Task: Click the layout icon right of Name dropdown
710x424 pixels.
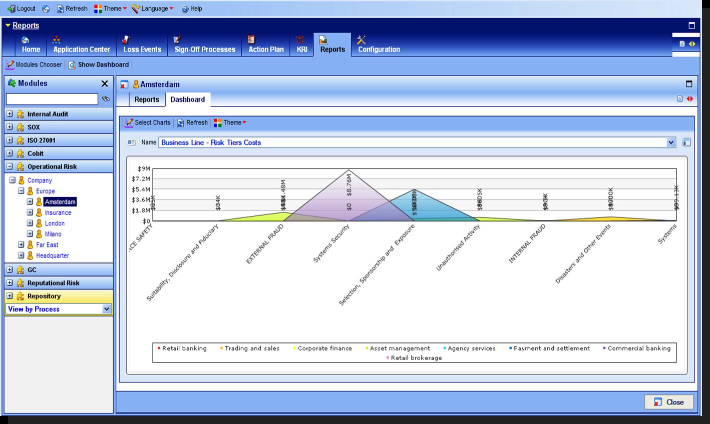Action: point(686,142)
